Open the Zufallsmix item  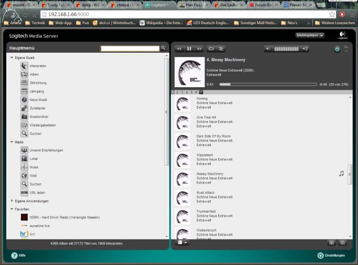click(x=37, y=109)
